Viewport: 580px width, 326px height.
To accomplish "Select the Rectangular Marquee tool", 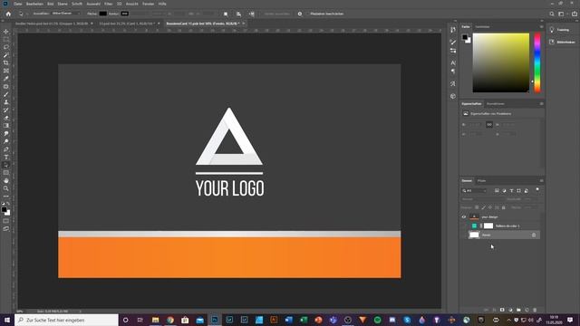I will [x=6, y=39].
